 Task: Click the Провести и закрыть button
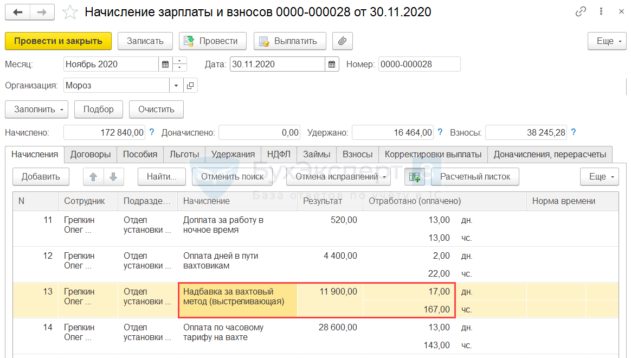59,41
